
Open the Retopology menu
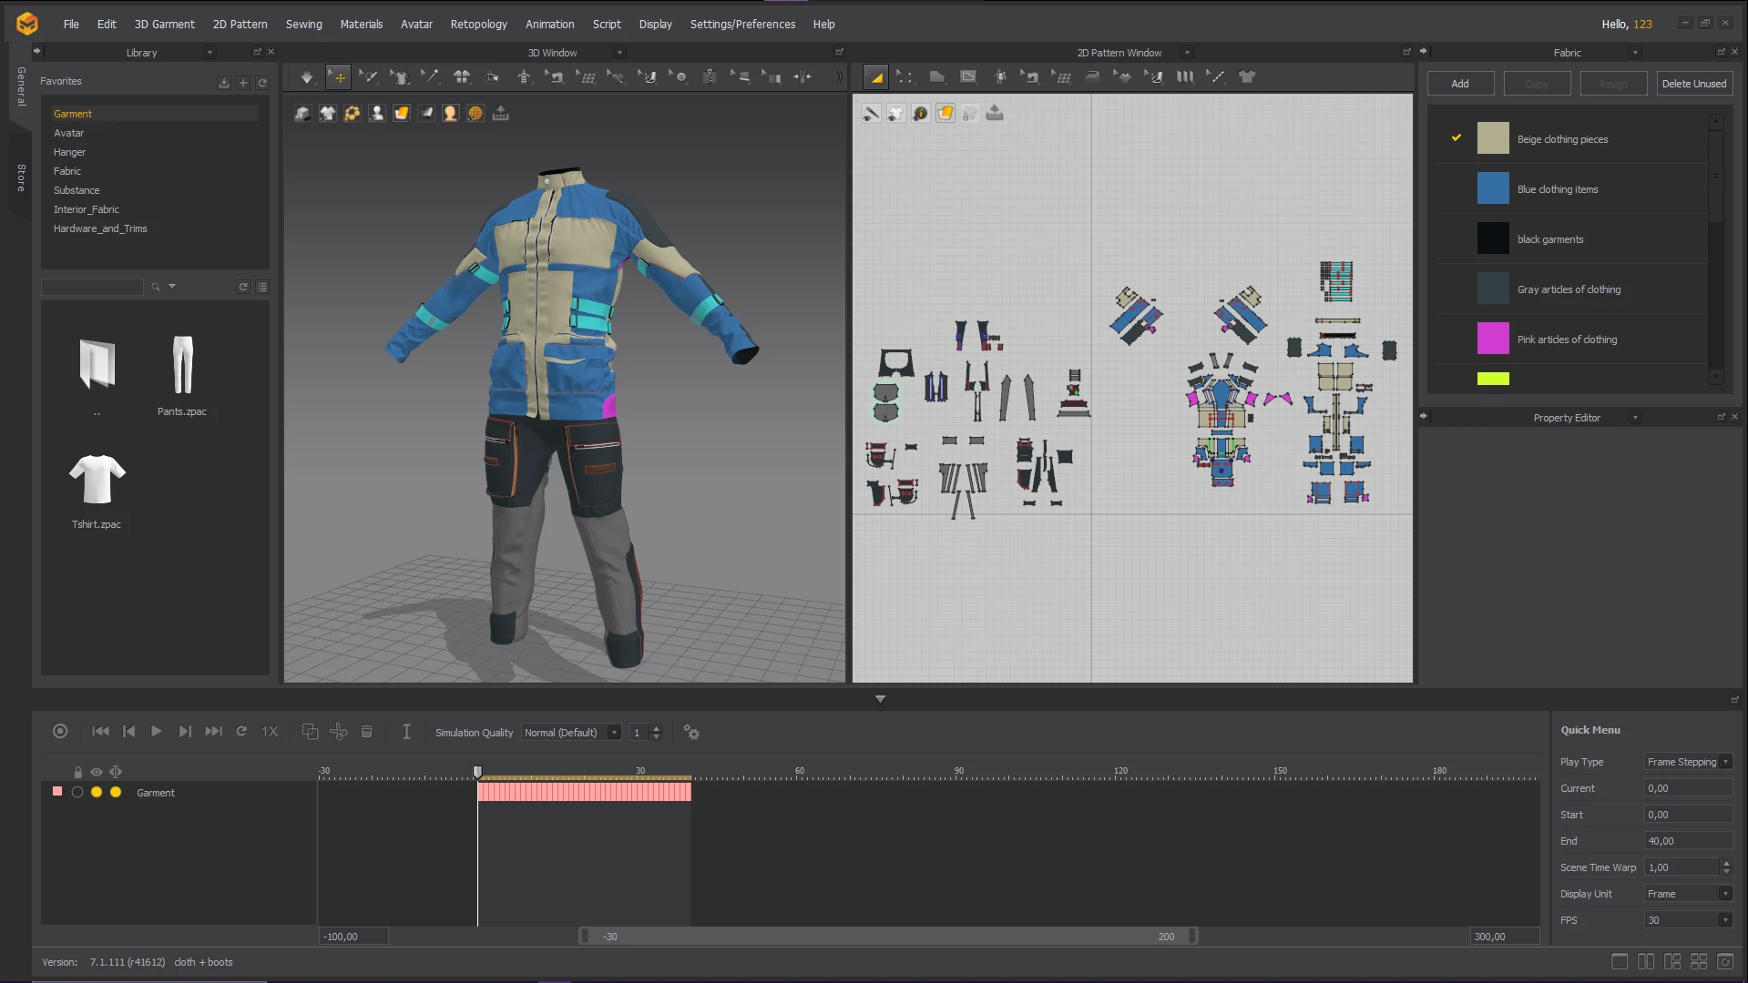coord(478,25)
